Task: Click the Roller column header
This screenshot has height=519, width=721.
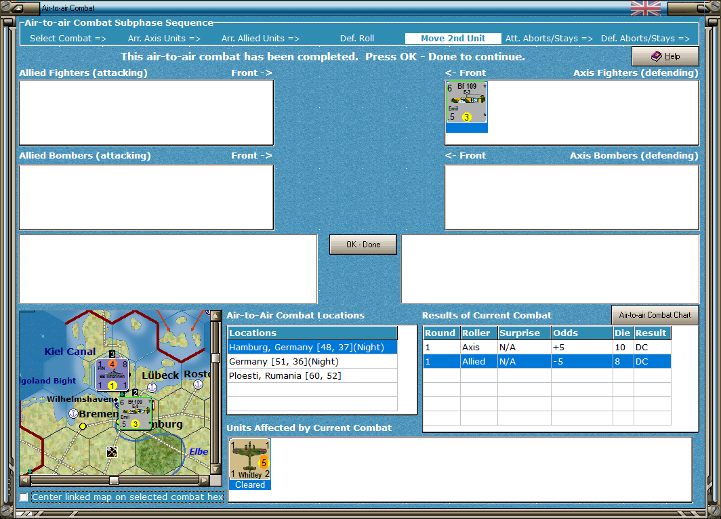Action: click(478, 333)
